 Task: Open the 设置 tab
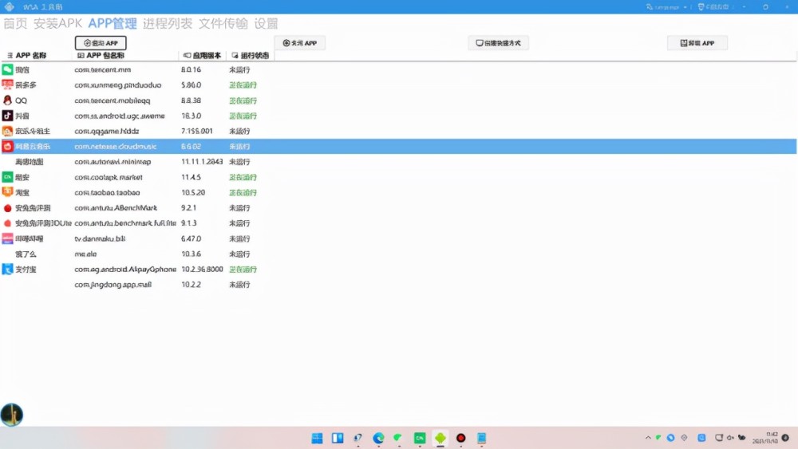click(x=266, y=24)
